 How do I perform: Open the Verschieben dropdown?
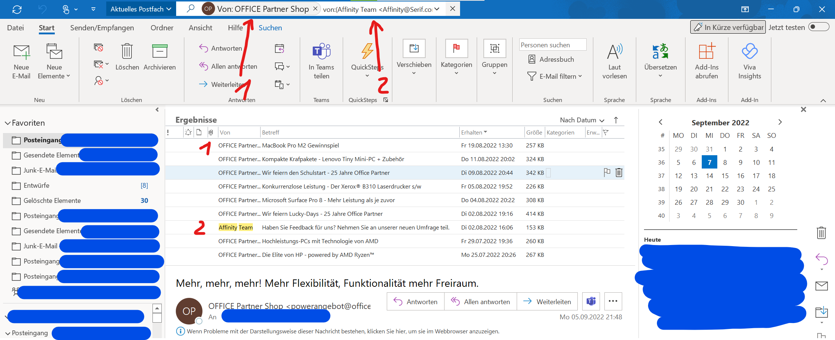point(414,57)
